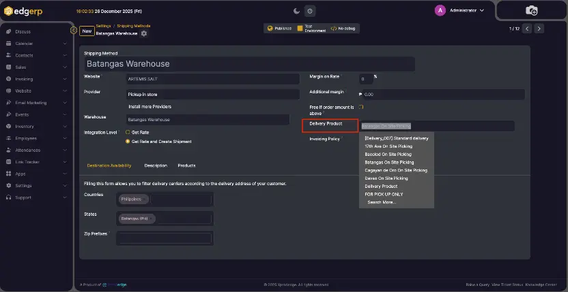Screen dimensions: 568x292
Task: Click the Zip Prefixes input field
Action: pyautogui.click(x=164, y=238)
